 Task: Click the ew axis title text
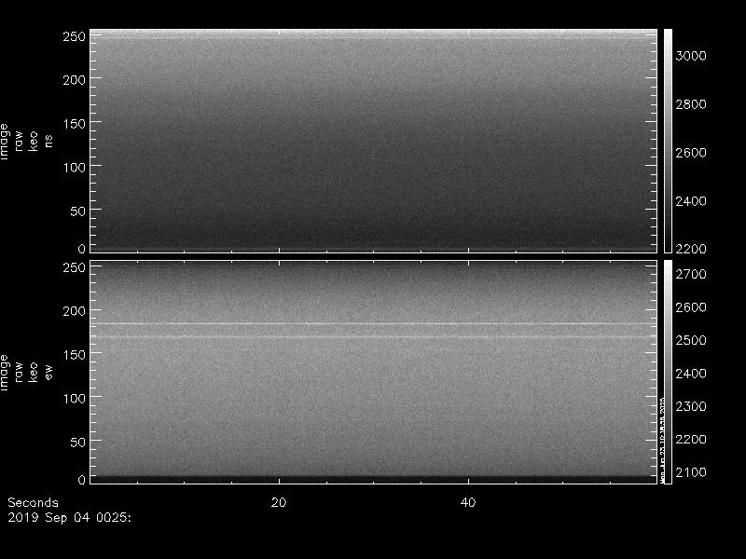click(x=48, y=372)
